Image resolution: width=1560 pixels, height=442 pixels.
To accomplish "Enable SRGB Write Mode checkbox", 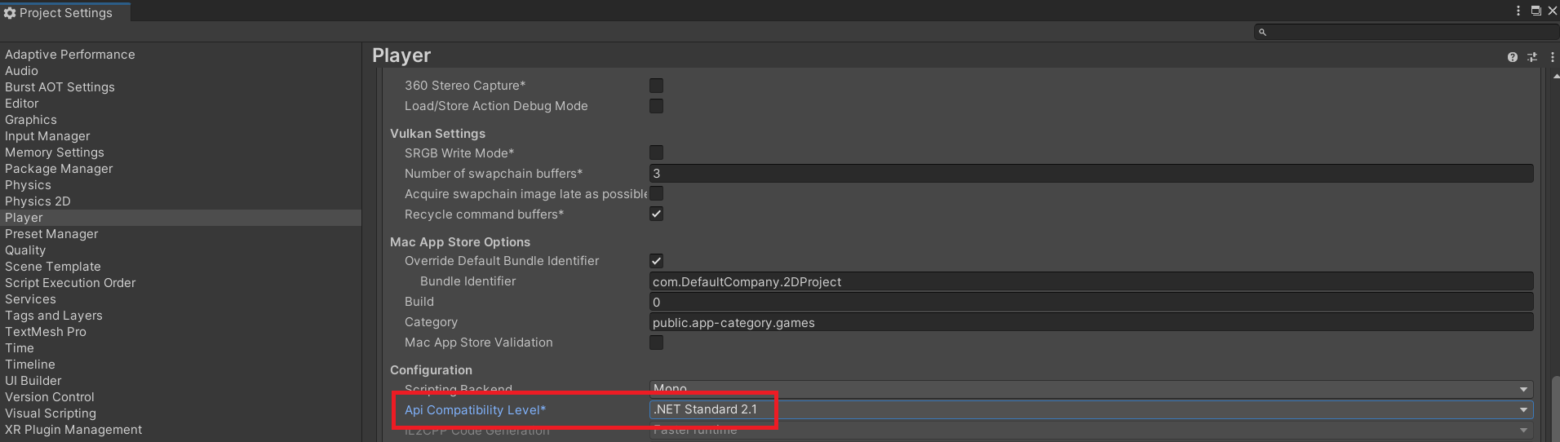I will pos(656,152).
